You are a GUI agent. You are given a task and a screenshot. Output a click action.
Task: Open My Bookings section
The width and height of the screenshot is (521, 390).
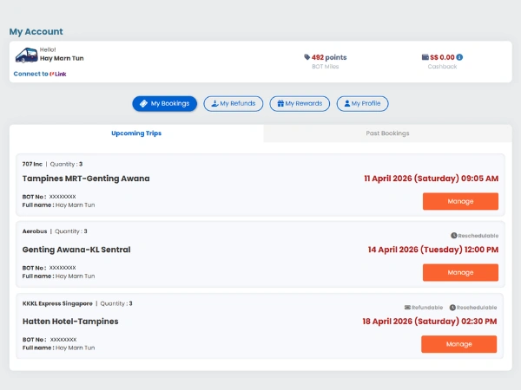pyautogui.click(x=165, y=104)
